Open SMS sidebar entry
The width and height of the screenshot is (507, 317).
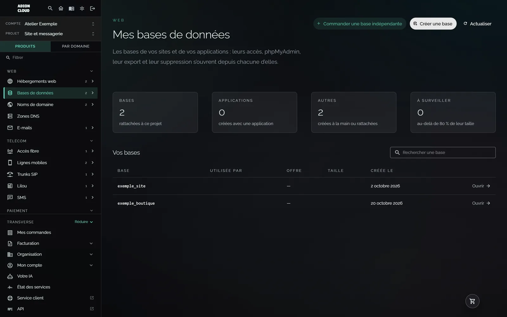click(51, 197)
